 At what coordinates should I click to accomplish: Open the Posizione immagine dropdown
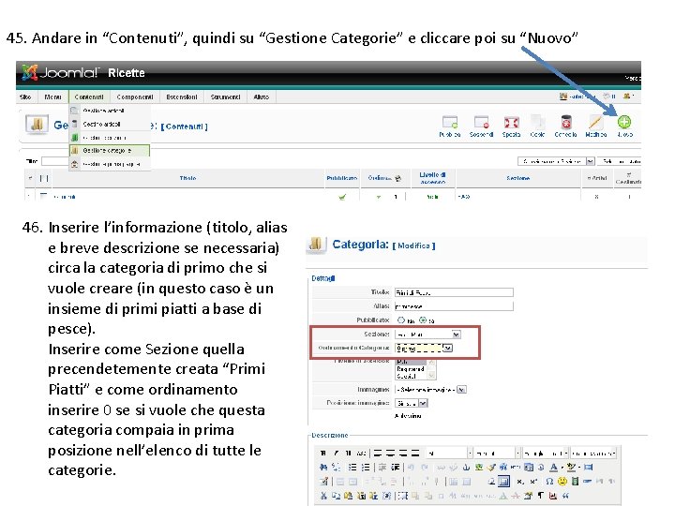[x=412, y=403]
